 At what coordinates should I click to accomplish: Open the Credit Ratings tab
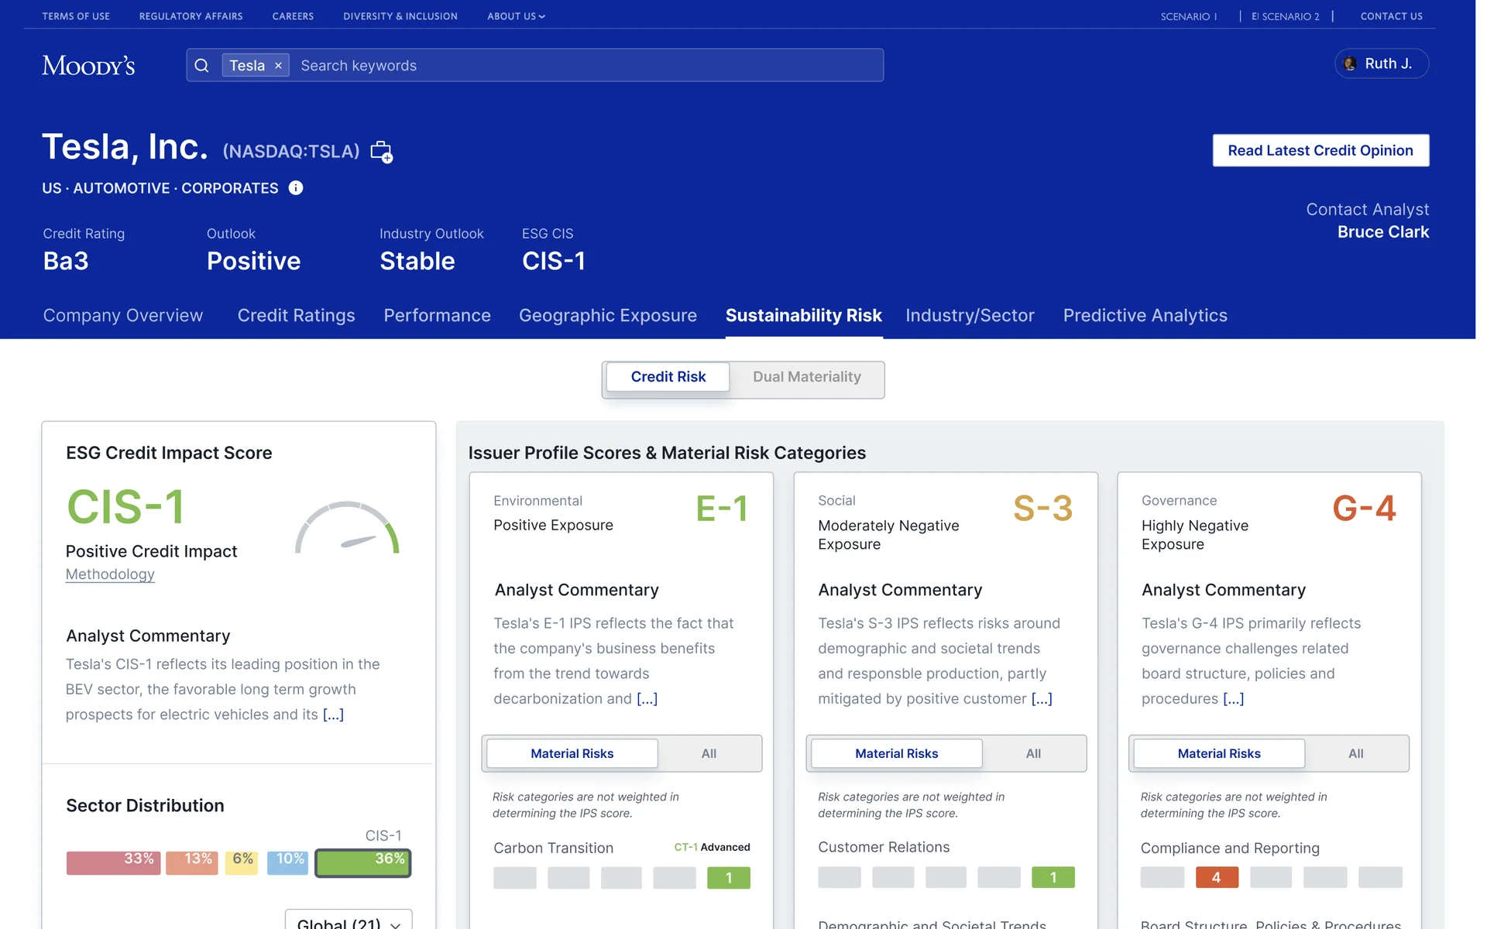(x=296, y=316)
